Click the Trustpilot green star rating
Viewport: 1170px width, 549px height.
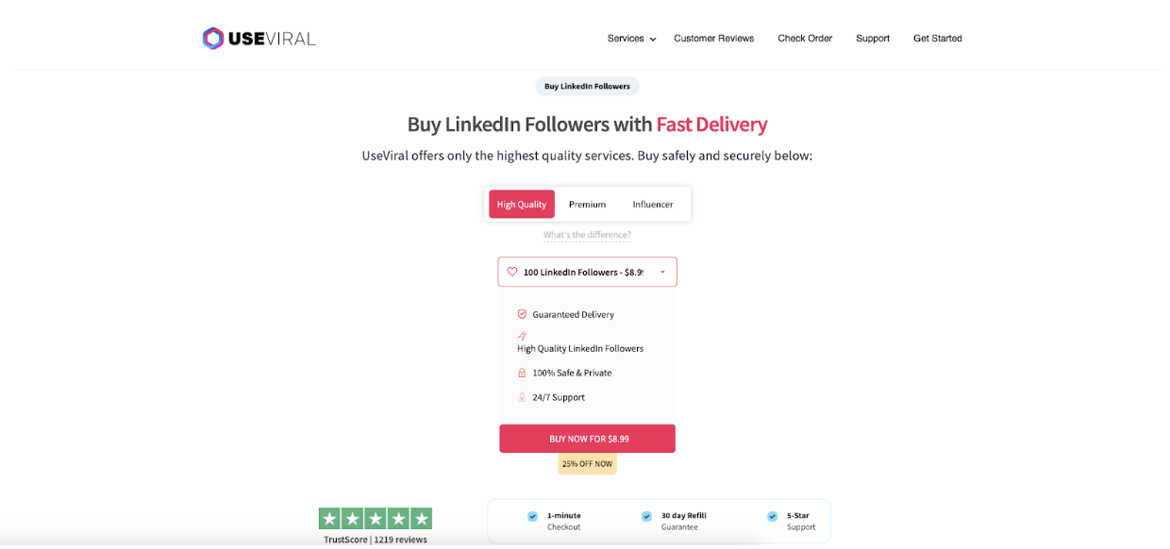376,518
